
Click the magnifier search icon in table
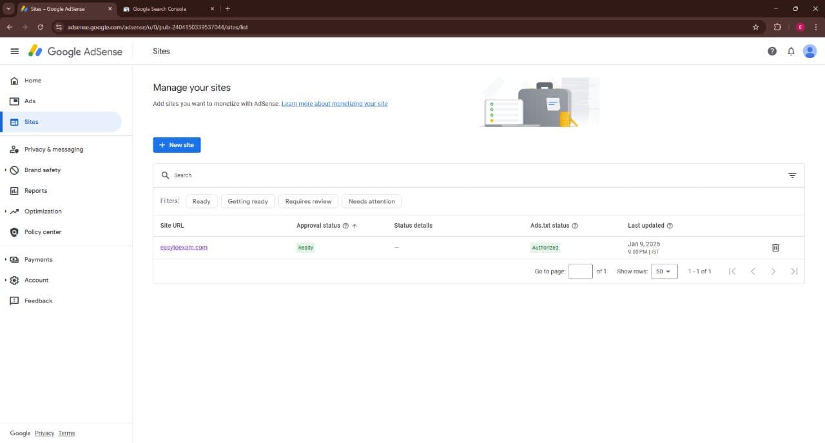pyautogui.click(x=166, y=175)
